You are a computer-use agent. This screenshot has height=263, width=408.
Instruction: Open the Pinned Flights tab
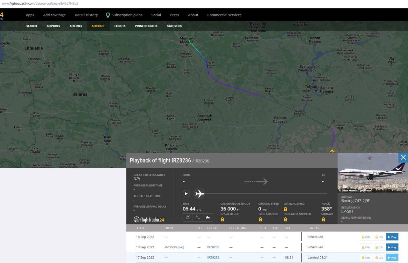click(x=146, y=26)
